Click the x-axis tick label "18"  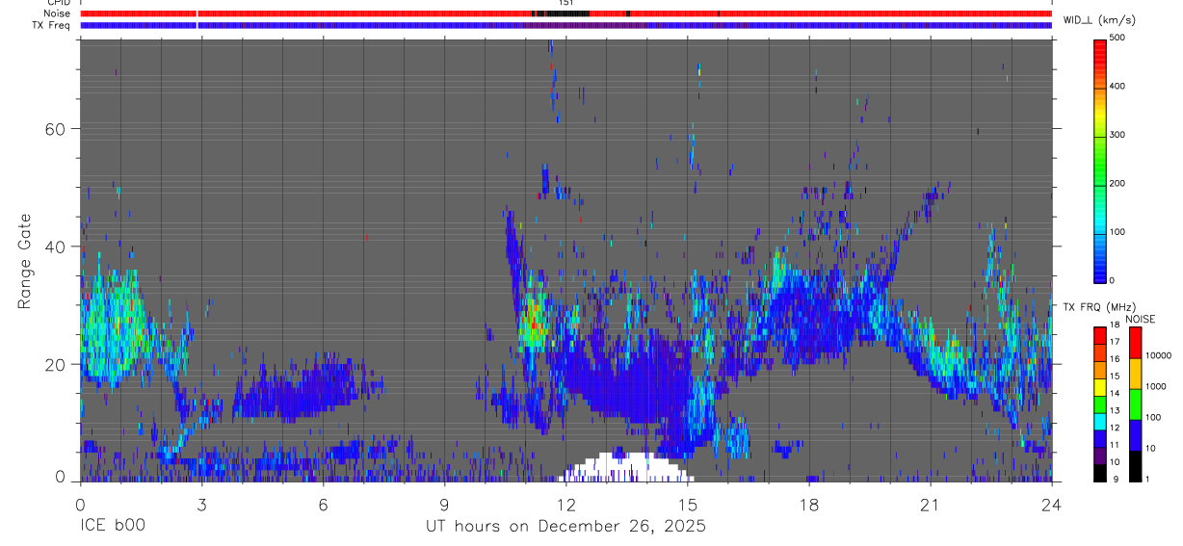[x=809, y=505]
